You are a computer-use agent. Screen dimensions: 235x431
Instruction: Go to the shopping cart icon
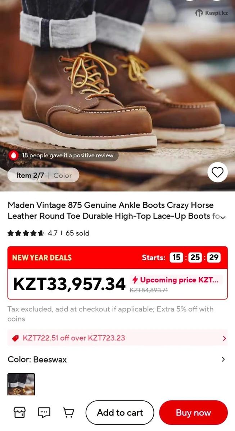point(68,412)
